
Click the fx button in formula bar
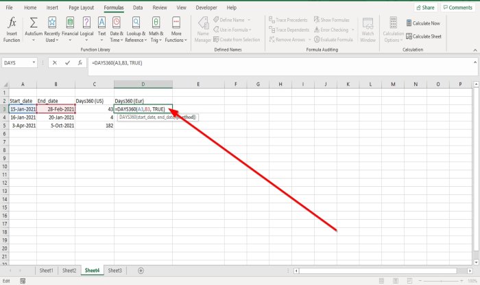[80, 62]
